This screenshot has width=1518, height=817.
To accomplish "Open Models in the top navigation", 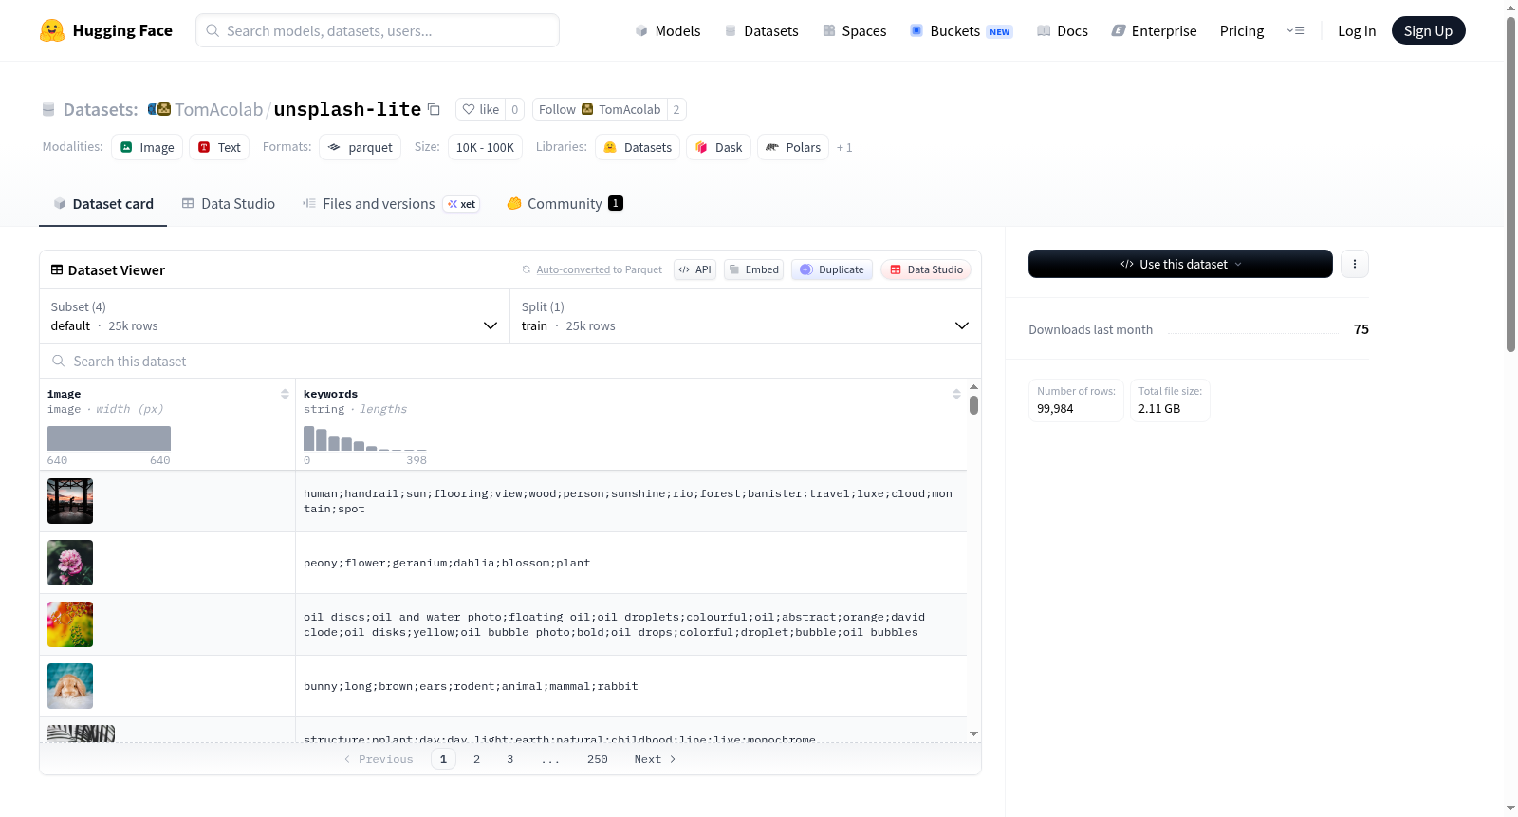I will click(668, 30).
